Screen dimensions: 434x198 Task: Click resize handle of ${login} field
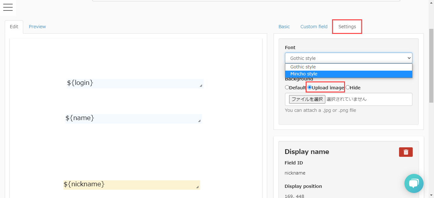coord(201,86)
